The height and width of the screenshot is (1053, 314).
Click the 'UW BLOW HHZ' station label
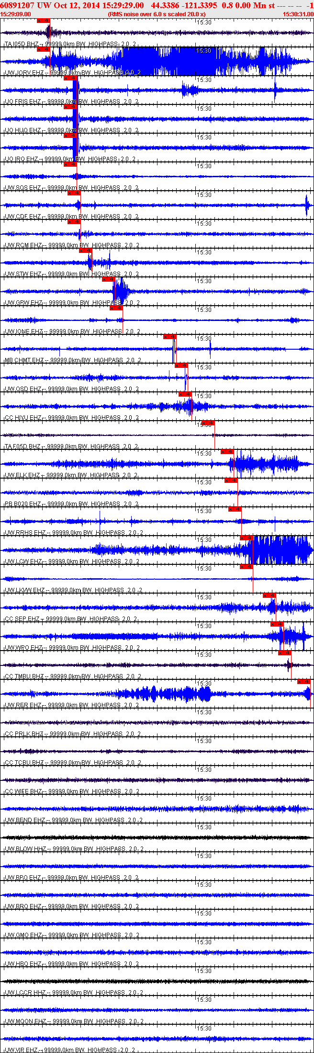coord(25,849)
